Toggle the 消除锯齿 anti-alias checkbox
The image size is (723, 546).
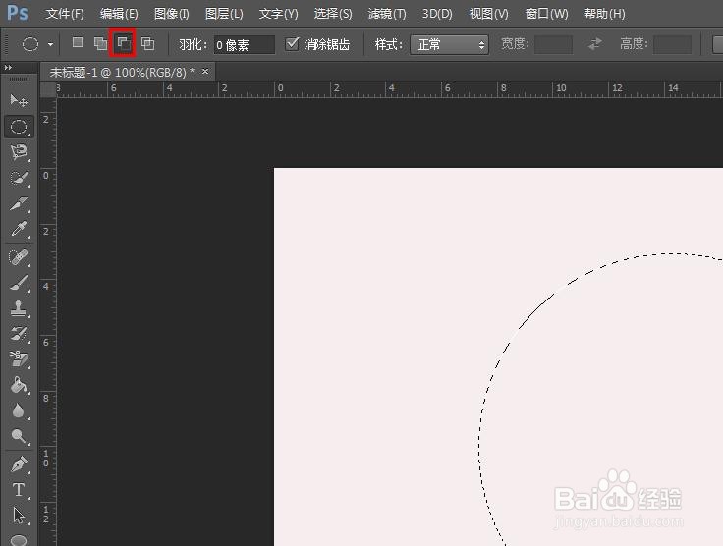tap(292, 44)
